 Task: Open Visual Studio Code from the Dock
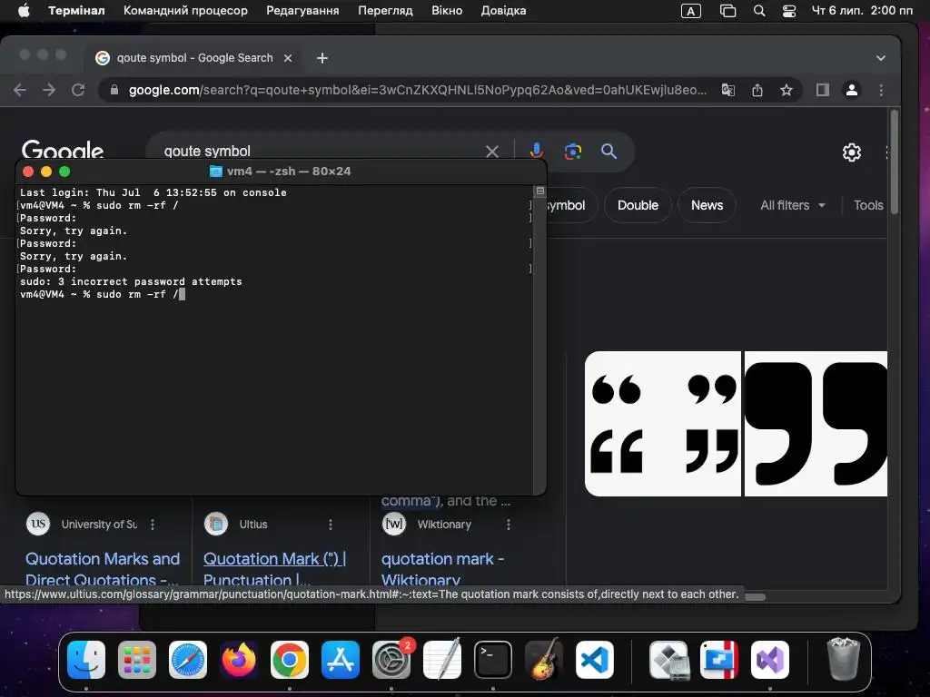[x=595, y=660]
